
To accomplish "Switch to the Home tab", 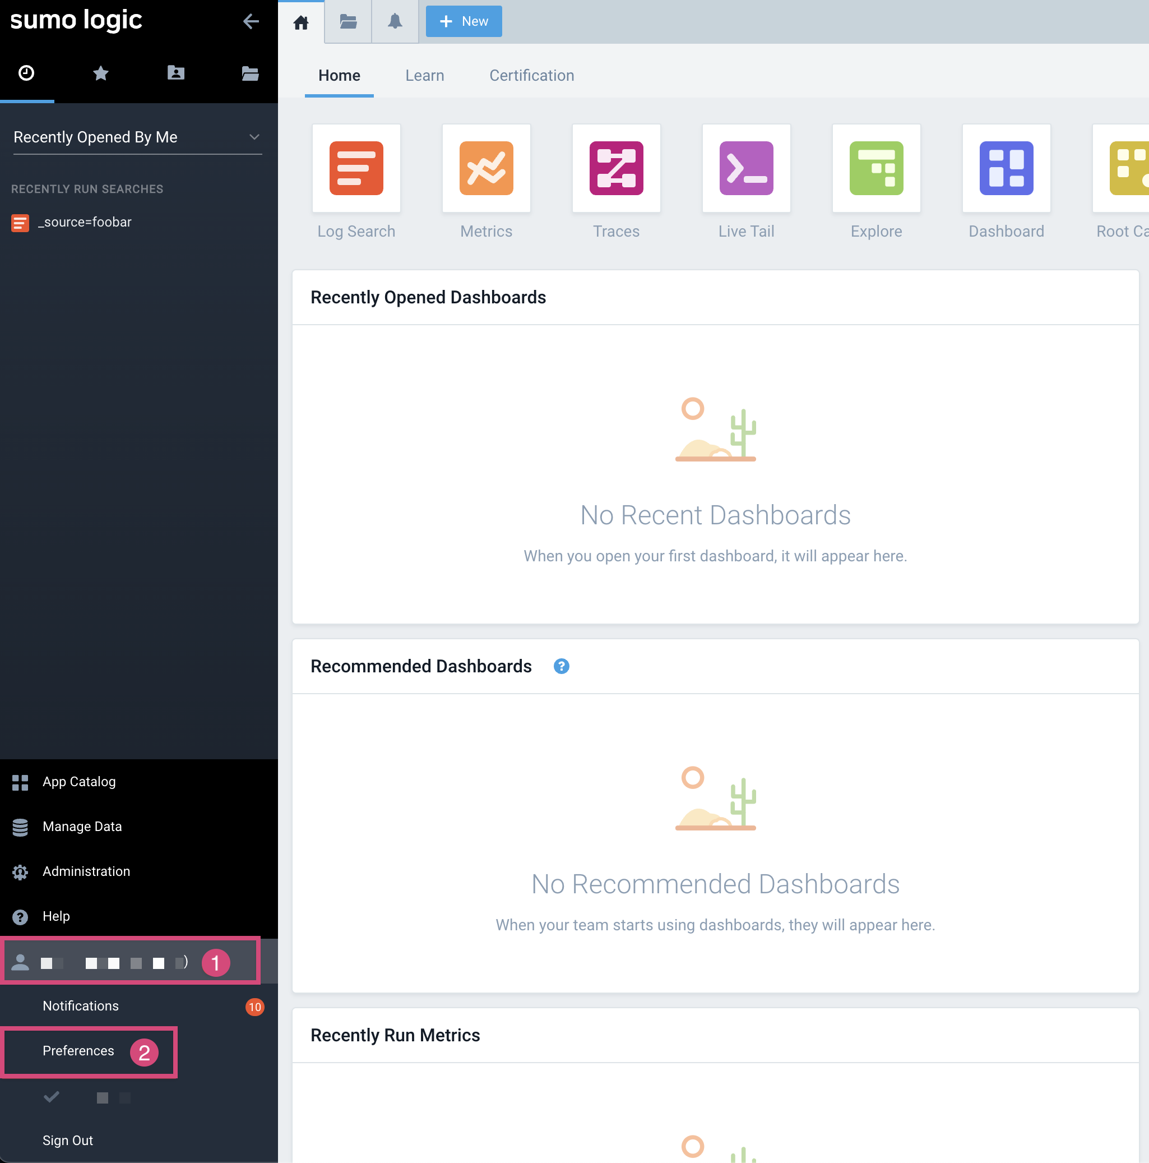I will click(339, 76).
